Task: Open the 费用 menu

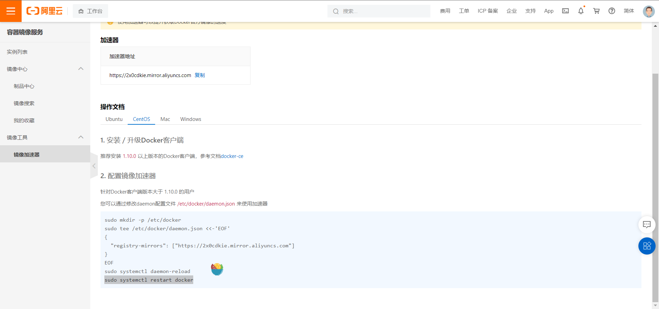Action: click(x=445, y=11)
